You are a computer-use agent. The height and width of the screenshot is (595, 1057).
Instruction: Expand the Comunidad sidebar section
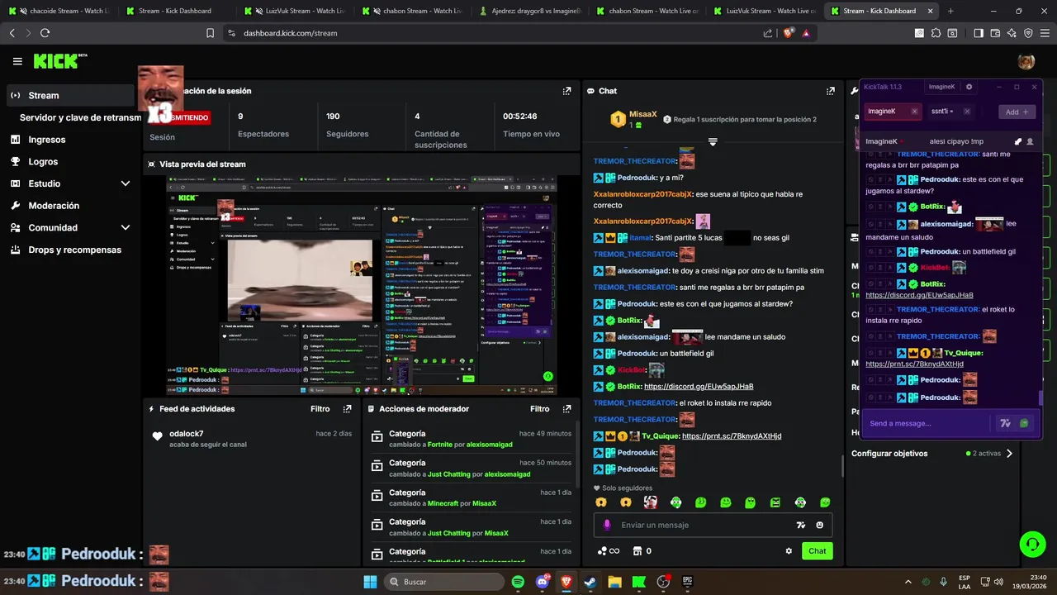(126, 227)
